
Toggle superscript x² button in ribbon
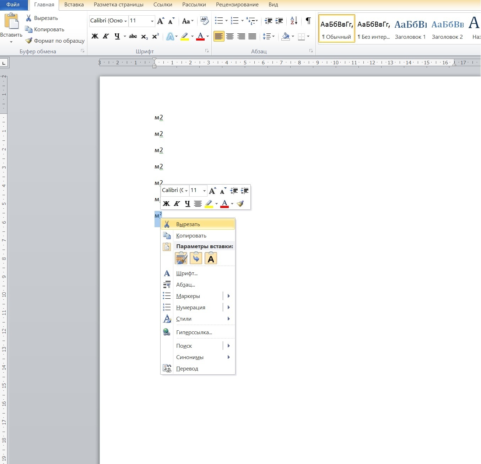(x=156, y=36)
